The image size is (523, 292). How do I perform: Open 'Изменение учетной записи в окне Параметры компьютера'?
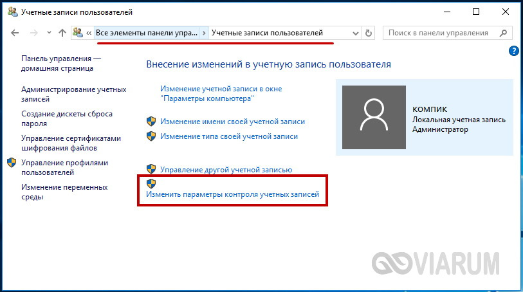click(221, 94)
